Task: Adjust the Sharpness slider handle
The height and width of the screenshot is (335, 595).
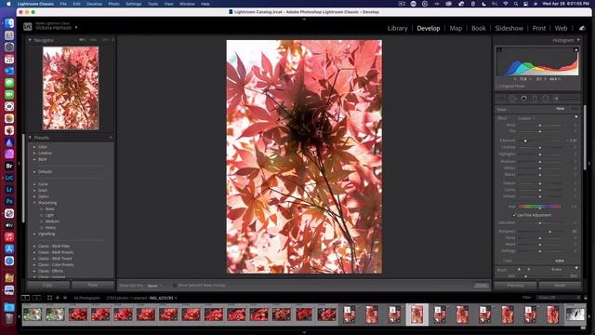Action: click(549, 232)
